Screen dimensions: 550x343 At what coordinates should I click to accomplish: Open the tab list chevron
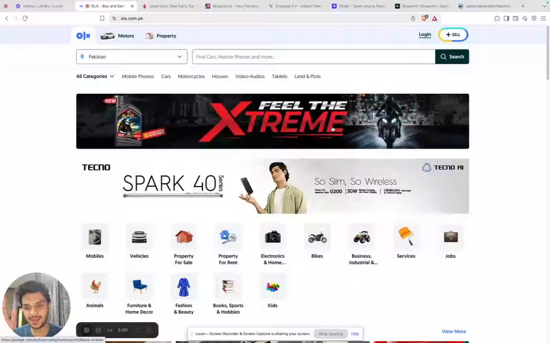[544, 6]
